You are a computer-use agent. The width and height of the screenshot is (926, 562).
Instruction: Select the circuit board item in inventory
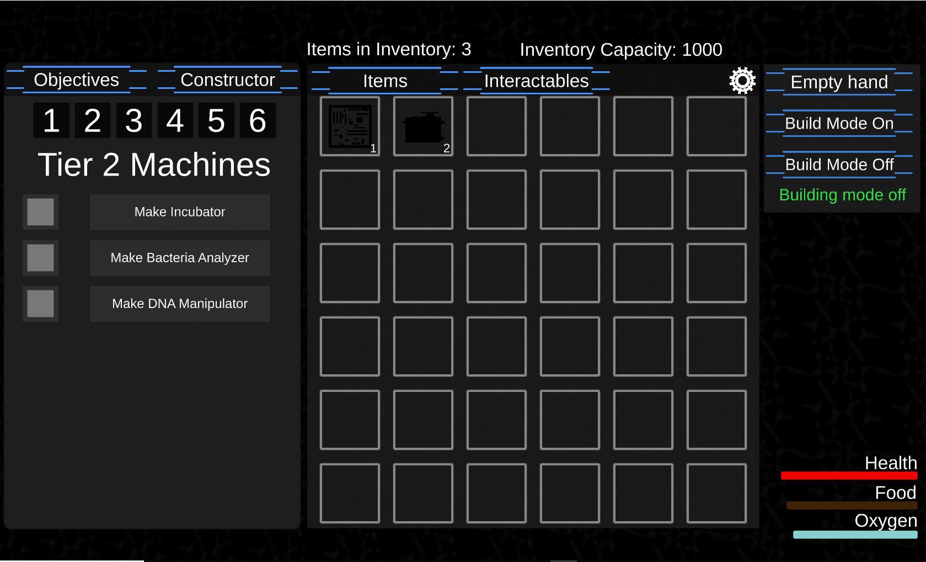click(x=350, y=126)
